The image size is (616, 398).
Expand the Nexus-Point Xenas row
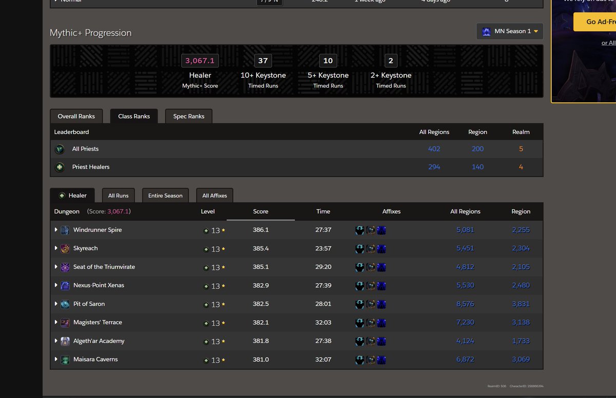click(56, 285)
